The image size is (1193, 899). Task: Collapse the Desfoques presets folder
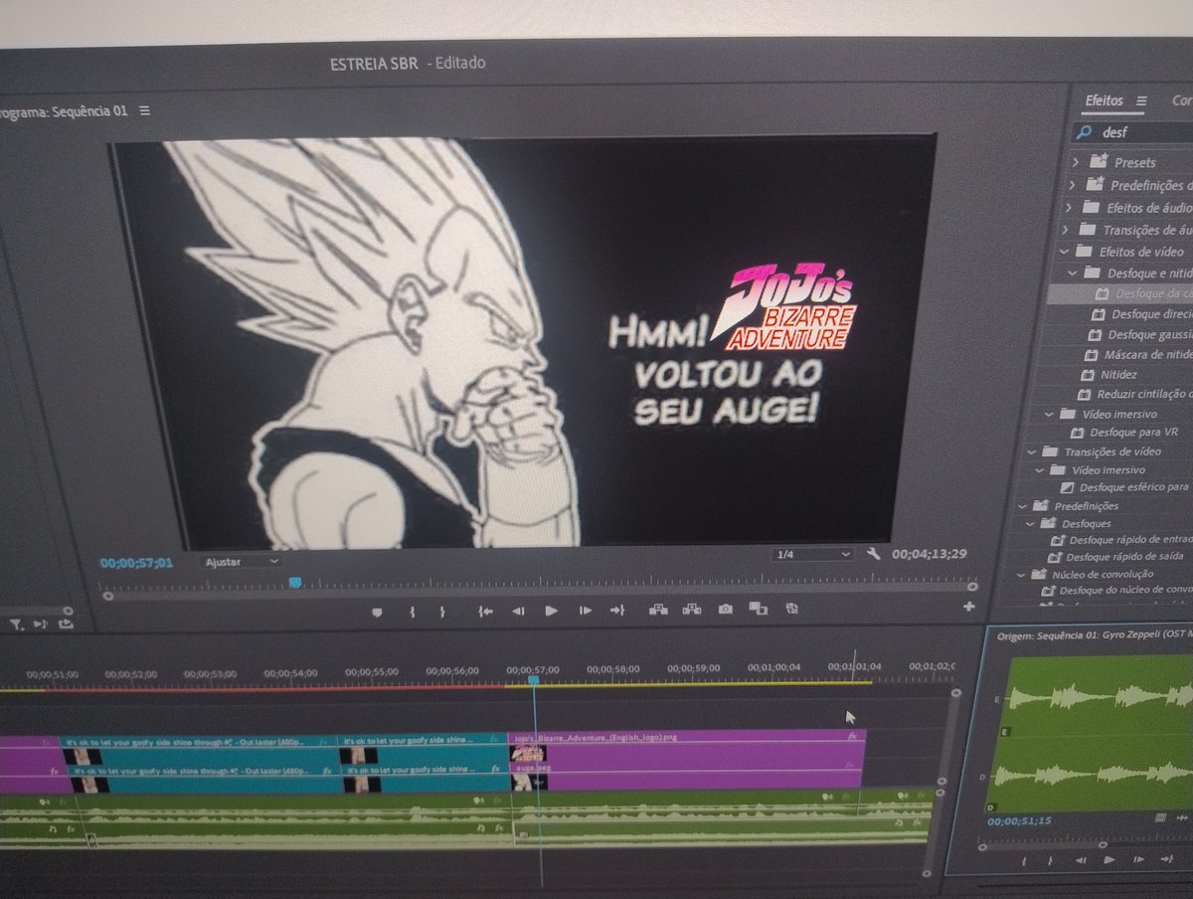[1030, 522]
